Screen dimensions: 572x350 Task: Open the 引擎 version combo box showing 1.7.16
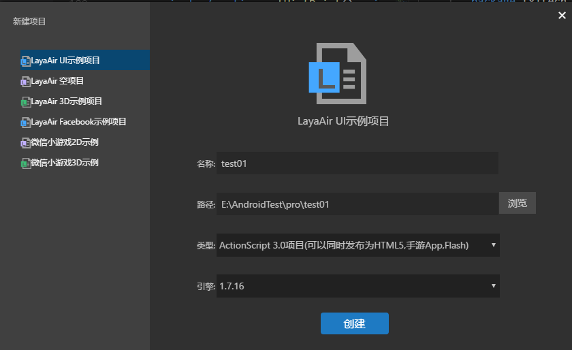[358, 286]
